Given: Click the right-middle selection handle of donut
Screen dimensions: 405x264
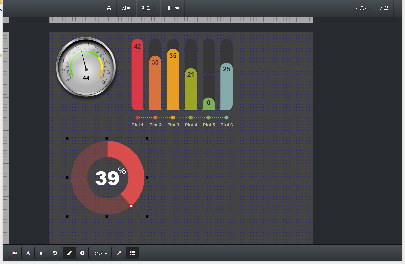Looking at the screenshot, I should tap(147, 178).
